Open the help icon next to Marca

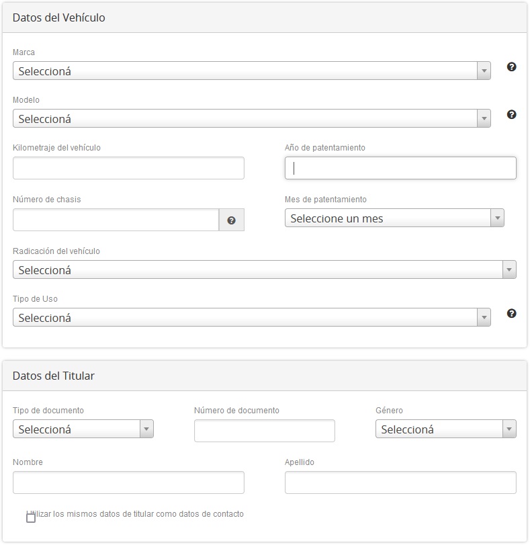click(x=512, y=67)
